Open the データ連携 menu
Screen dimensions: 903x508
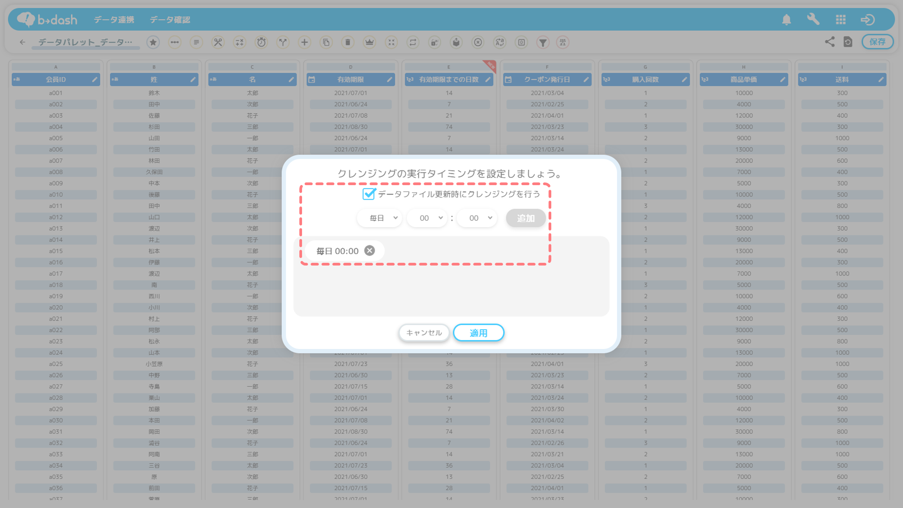tap(114, 19)
